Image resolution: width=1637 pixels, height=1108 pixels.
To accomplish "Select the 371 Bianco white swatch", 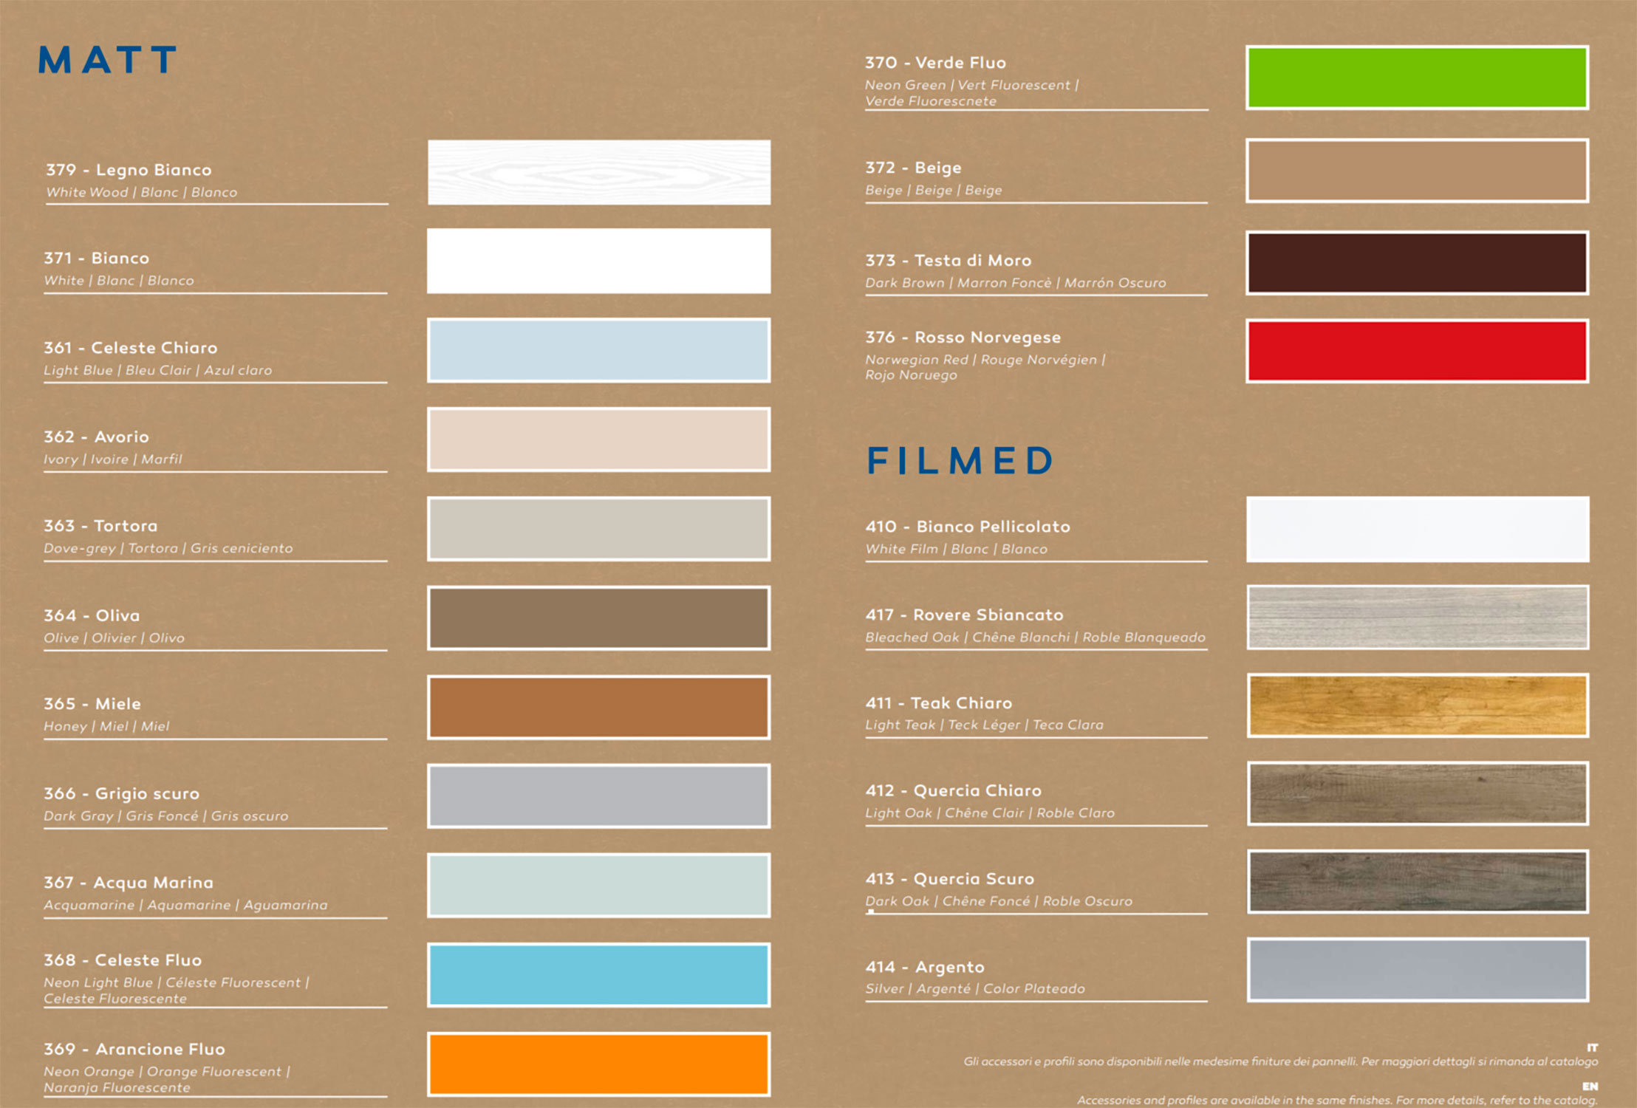I will click(599, 261).
